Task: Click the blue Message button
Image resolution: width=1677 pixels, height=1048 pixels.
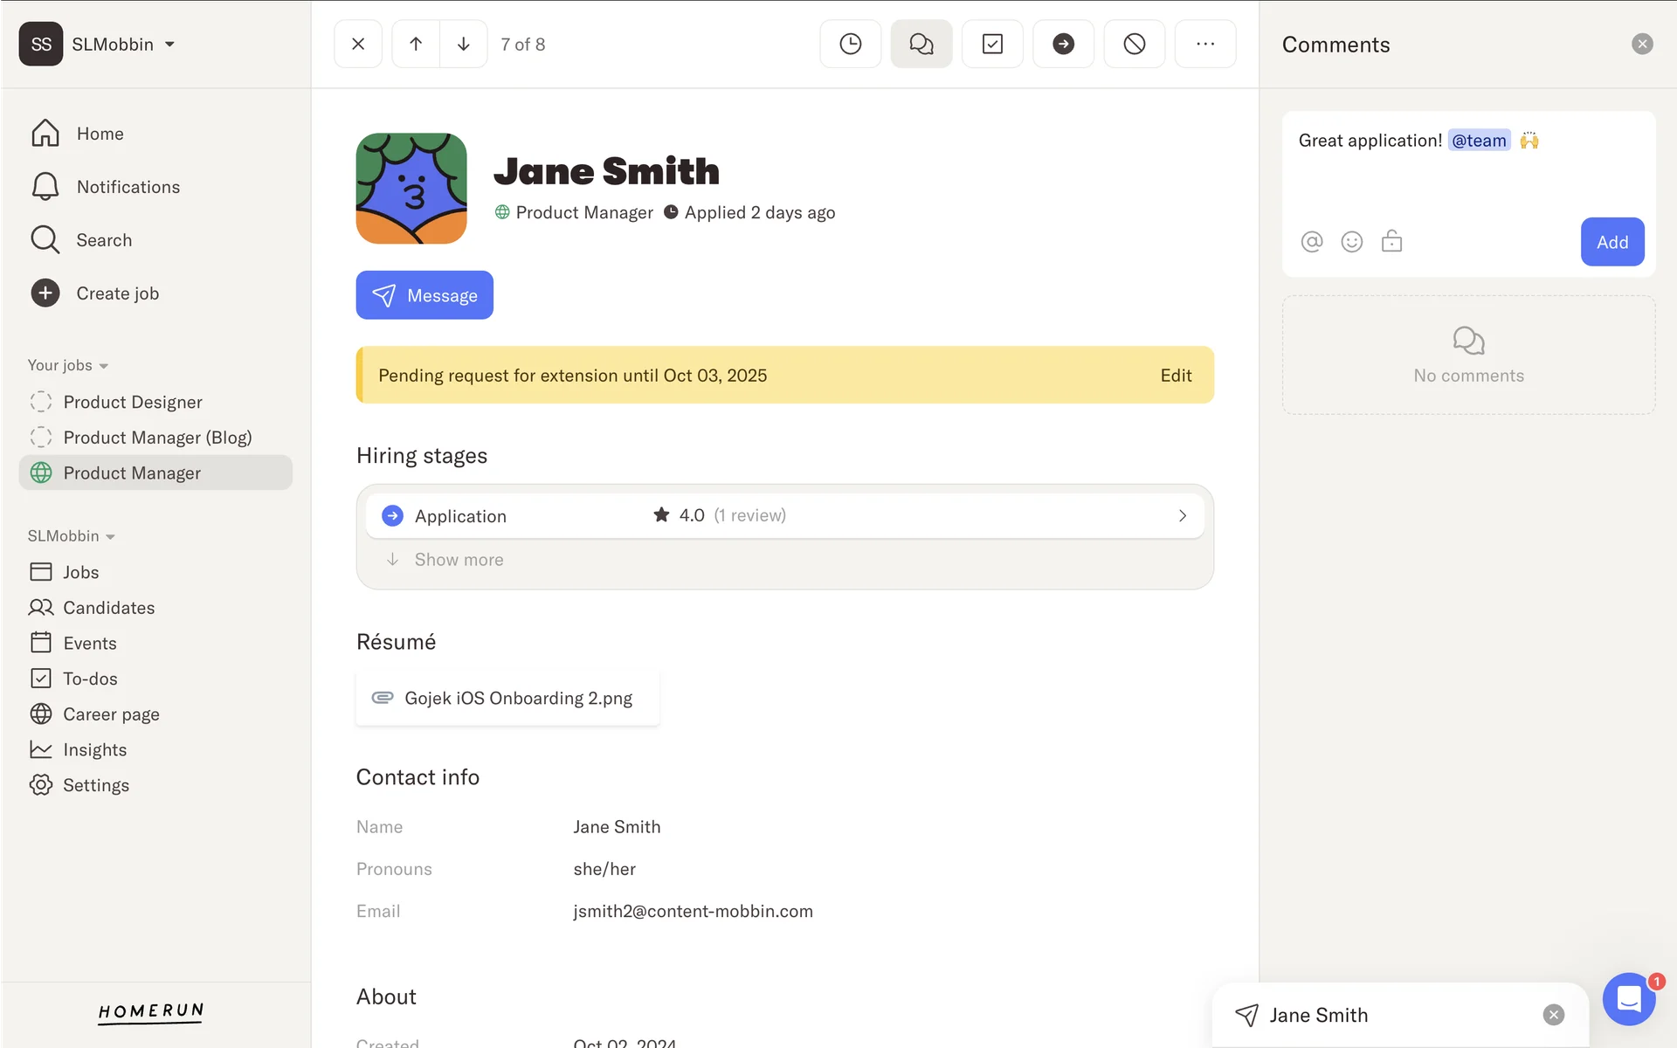Action: point(424,295)
